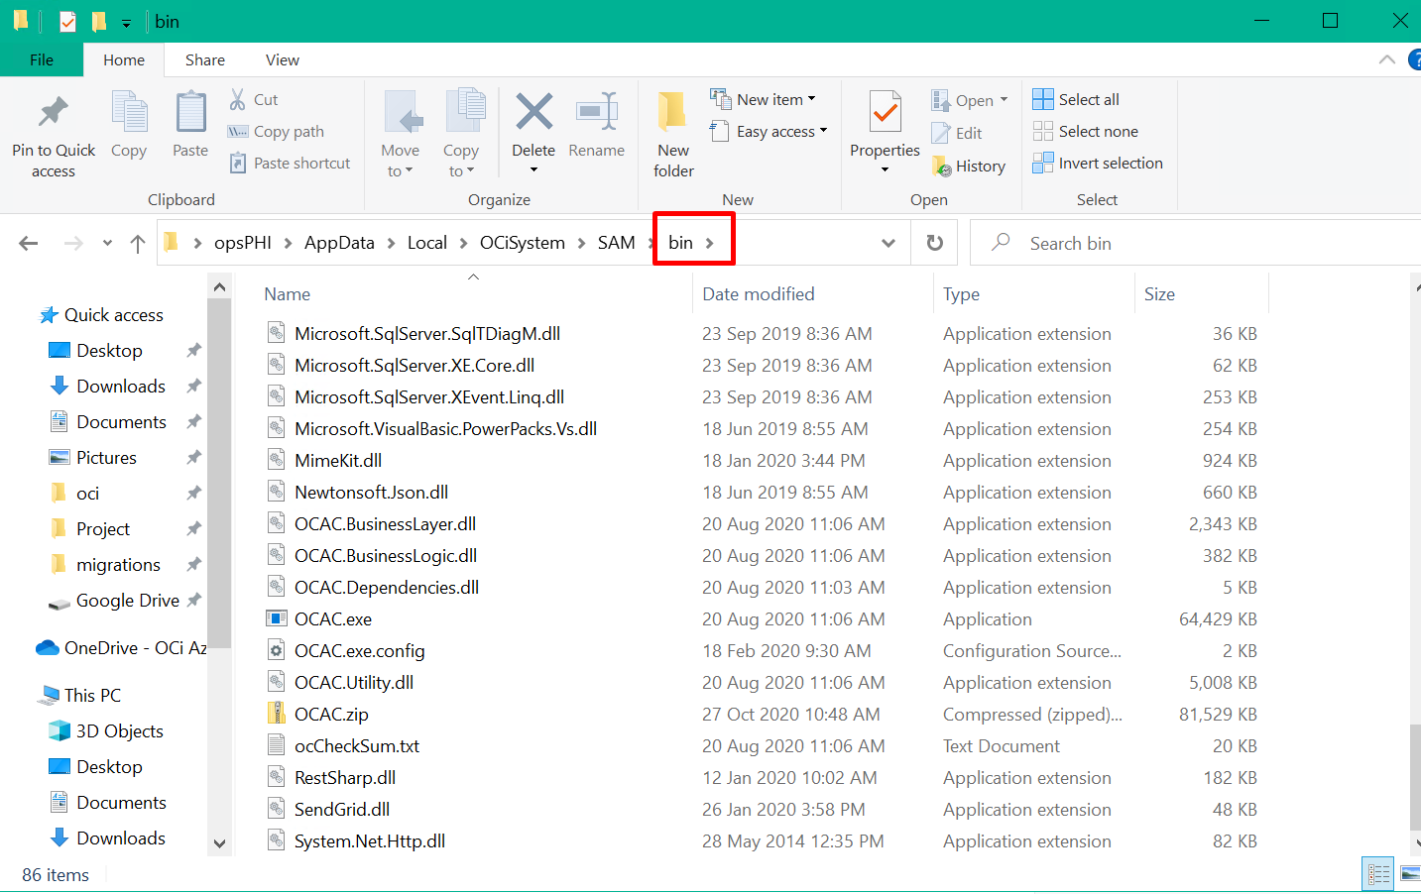1421x894 pixels.
Task: Show address bar history dropdown
Action: pos(888,243)
